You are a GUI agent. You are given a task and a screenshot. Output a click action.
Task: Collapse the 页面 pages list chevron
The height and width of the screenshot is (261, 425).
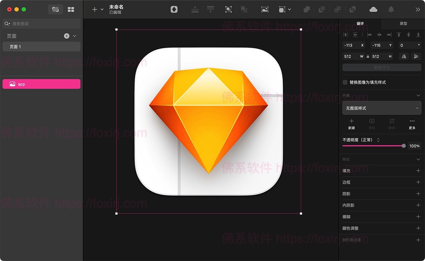[x=75, y=36]
